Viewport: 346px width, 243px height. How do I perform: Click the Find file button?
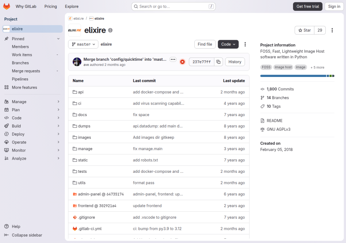205,44
